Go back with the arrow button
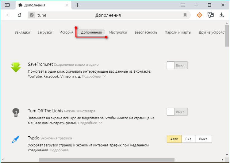This screenshot has width=230, height=163. [x=8, y=15]
